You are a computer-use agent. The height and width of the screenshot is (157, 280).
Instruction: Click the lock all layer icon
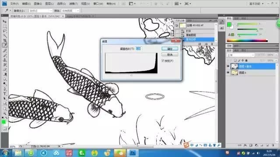coord(246,61)
